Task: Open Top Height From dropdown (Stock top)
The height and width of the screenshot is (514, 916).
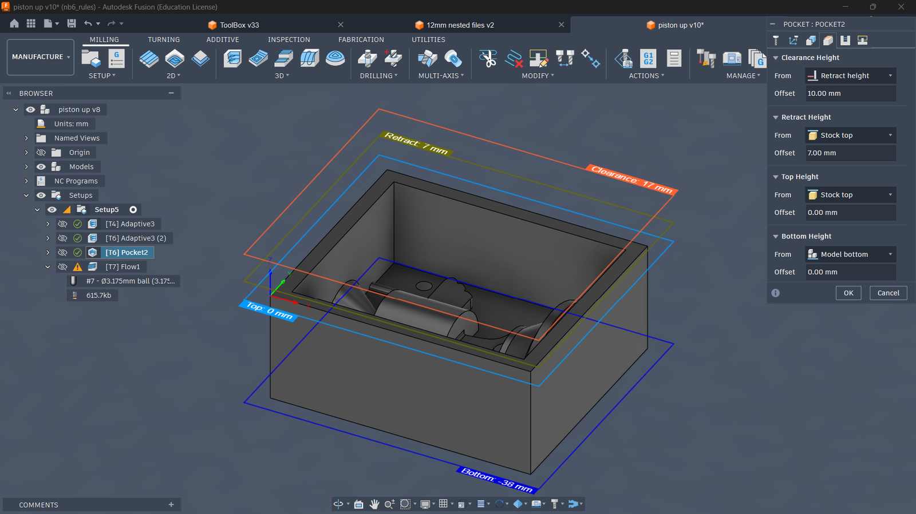Action: click(850, 194)
